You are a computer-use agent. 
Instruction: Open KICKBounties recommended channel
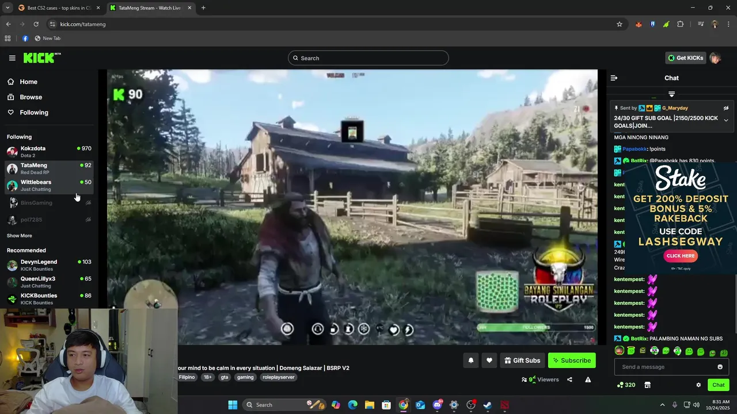(x=49, y=299)
